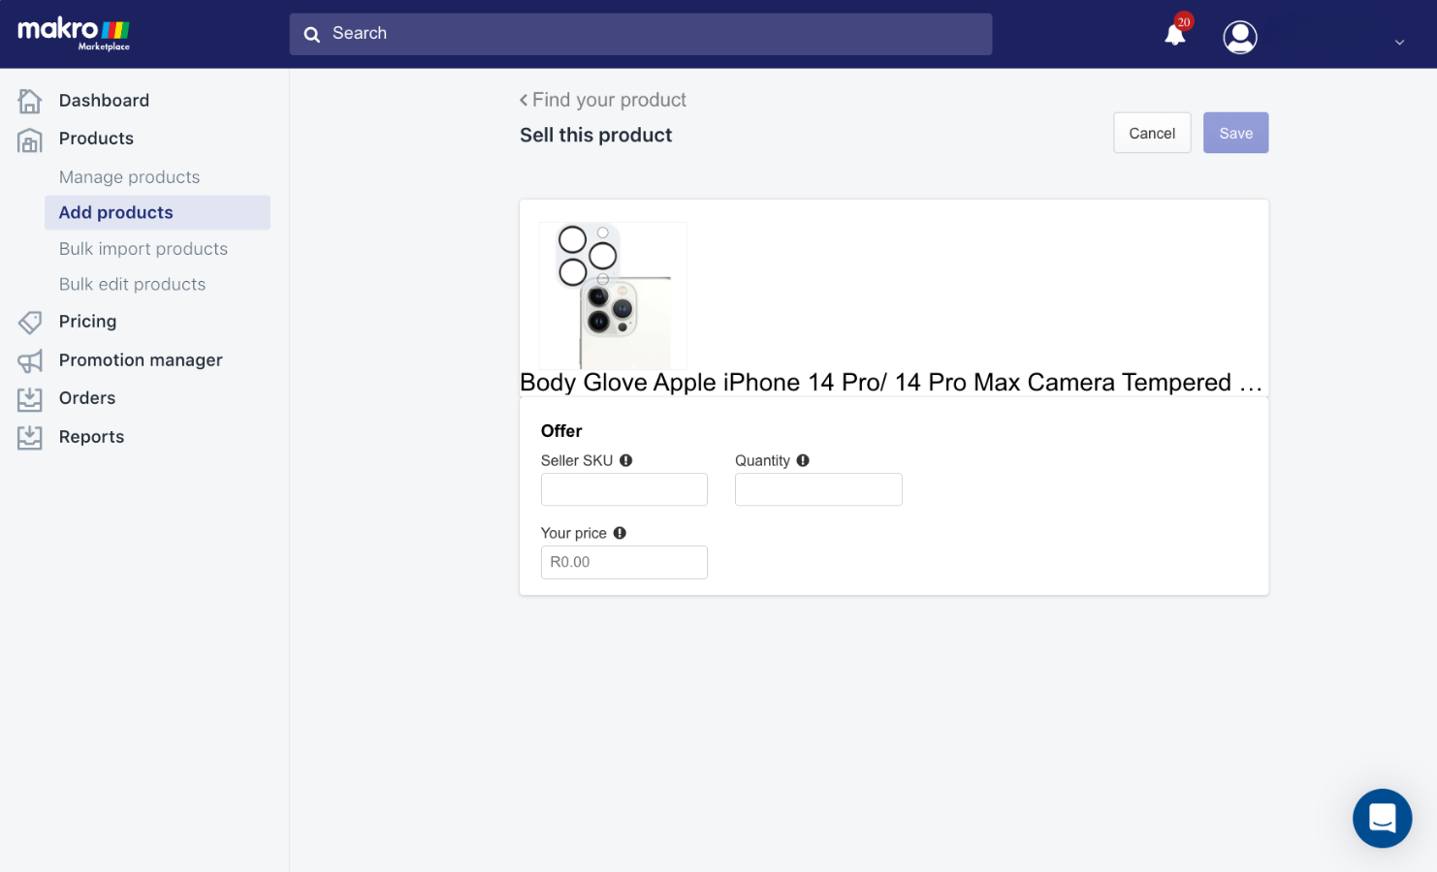Image resolution: width=1437 pixels, height=872 pixels.
Task: Open the chat support bubble icon
Action: tap(1382, 818)
